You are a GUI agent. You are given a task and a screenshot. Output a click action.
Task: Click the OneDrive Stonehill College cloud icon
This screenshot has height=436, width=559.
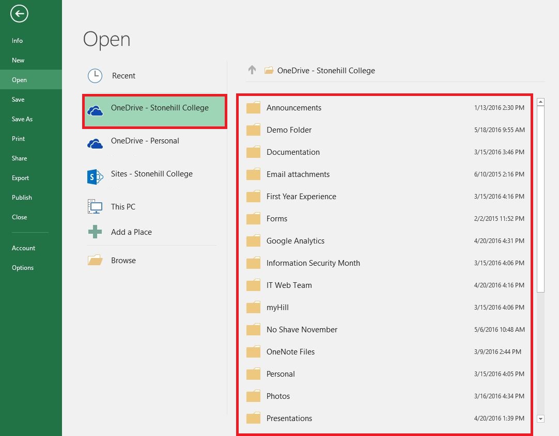tap(95, 111)
